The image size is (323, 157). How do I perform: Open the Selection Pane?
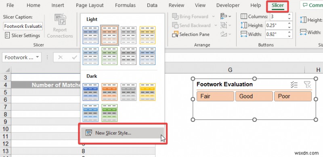[x=191, y=34]
